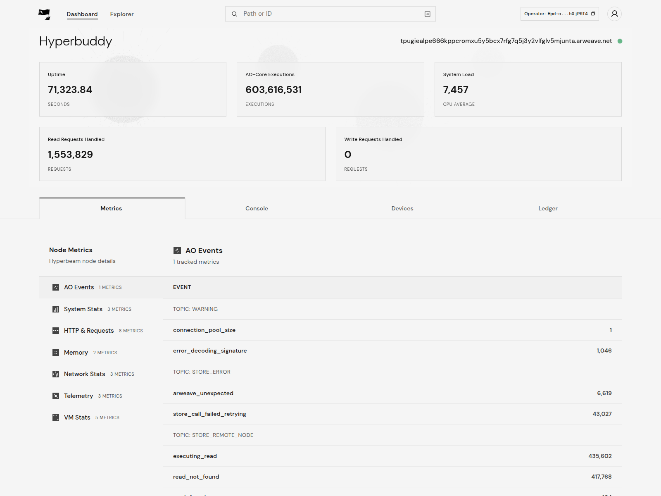Go to the Dashboard nav link
Viewport: 661px width, 496px height.
82,14
